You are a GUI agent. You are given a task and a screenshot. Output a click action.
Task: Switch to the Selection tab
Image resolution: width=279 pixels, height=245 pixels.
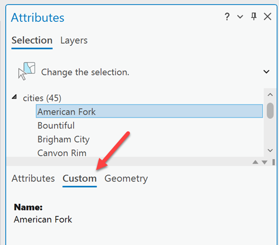(32, 40)
